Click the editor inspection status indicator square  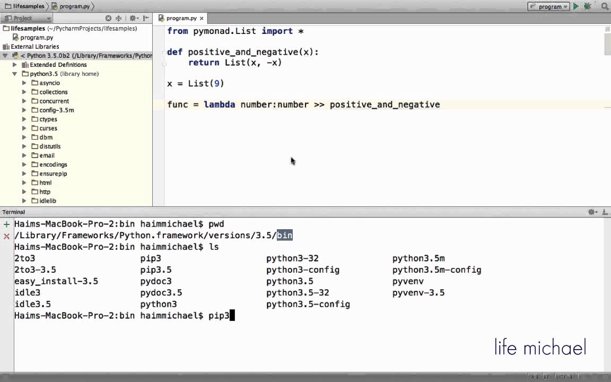(x=607, y=29)
